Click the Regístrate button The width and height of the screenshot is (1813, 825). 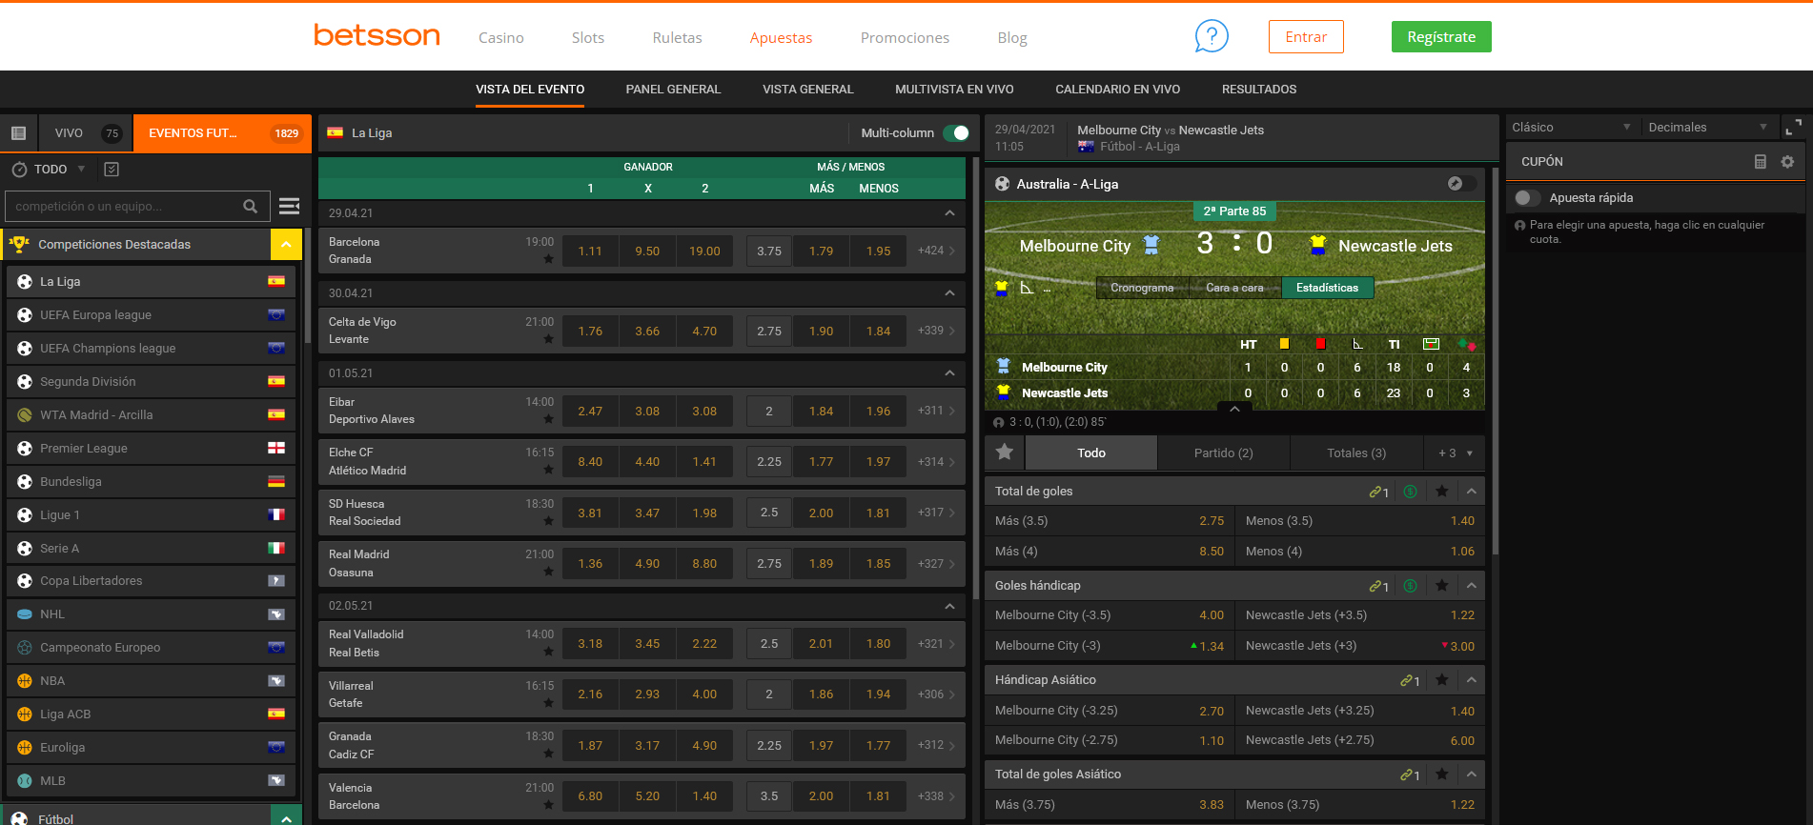1441,37
